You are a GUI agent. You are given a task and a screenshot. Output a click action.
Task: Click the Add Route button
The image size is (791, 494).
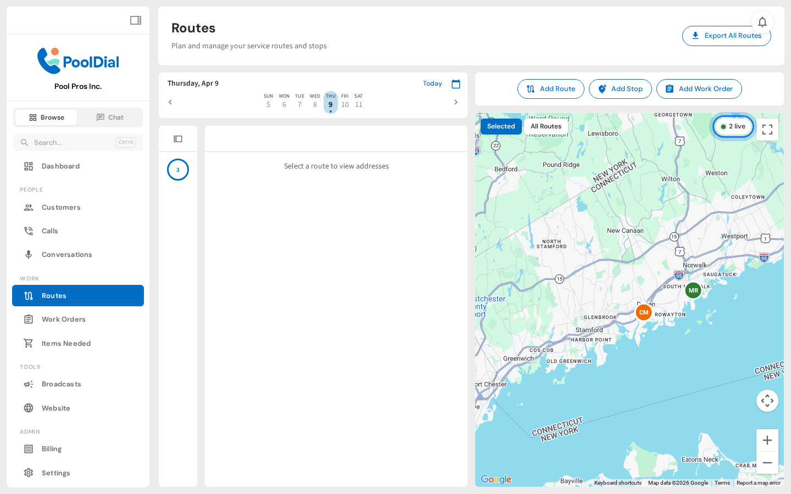(550, 89)
